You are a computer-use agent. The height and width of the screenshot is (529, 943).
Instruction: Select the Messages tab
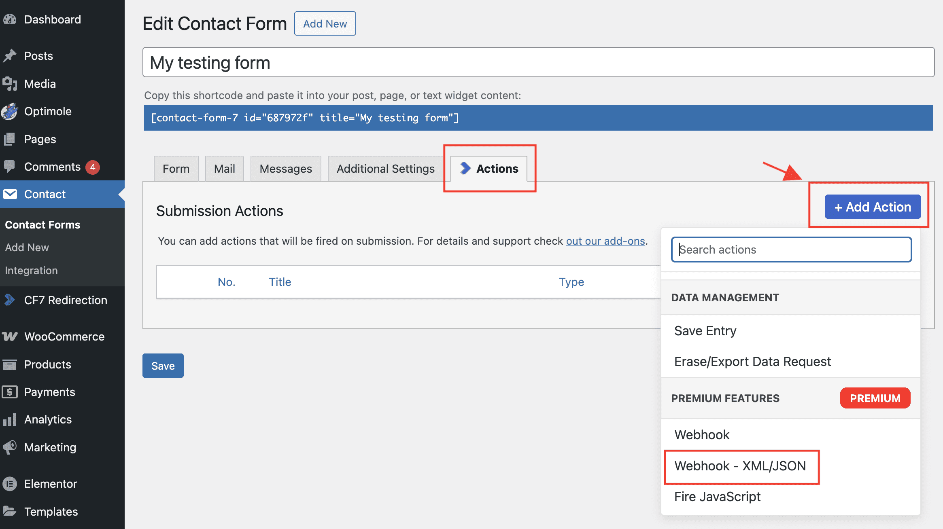(286, 169)
